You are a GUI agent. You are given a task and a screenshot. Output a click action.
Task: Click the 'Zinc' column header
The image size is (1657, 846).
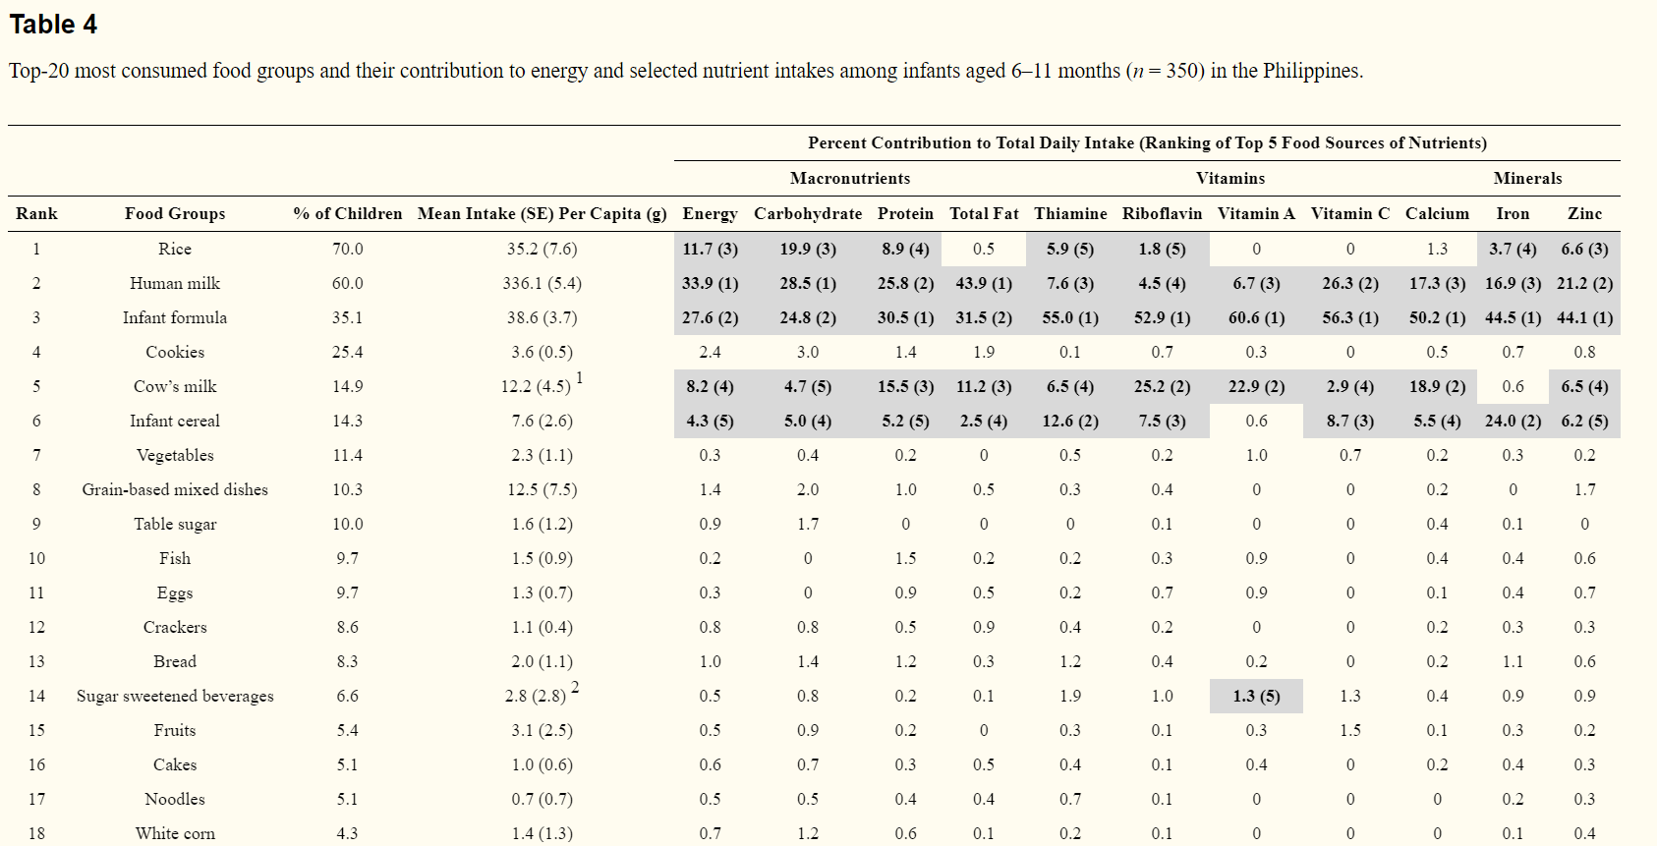point(1584,214)
